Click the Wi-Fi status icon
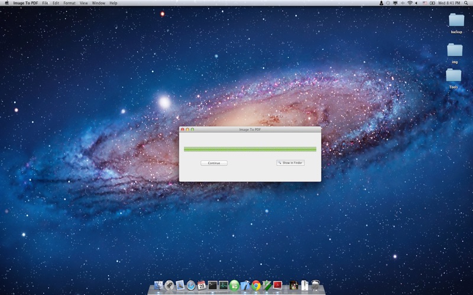 (x=410, y=3)
